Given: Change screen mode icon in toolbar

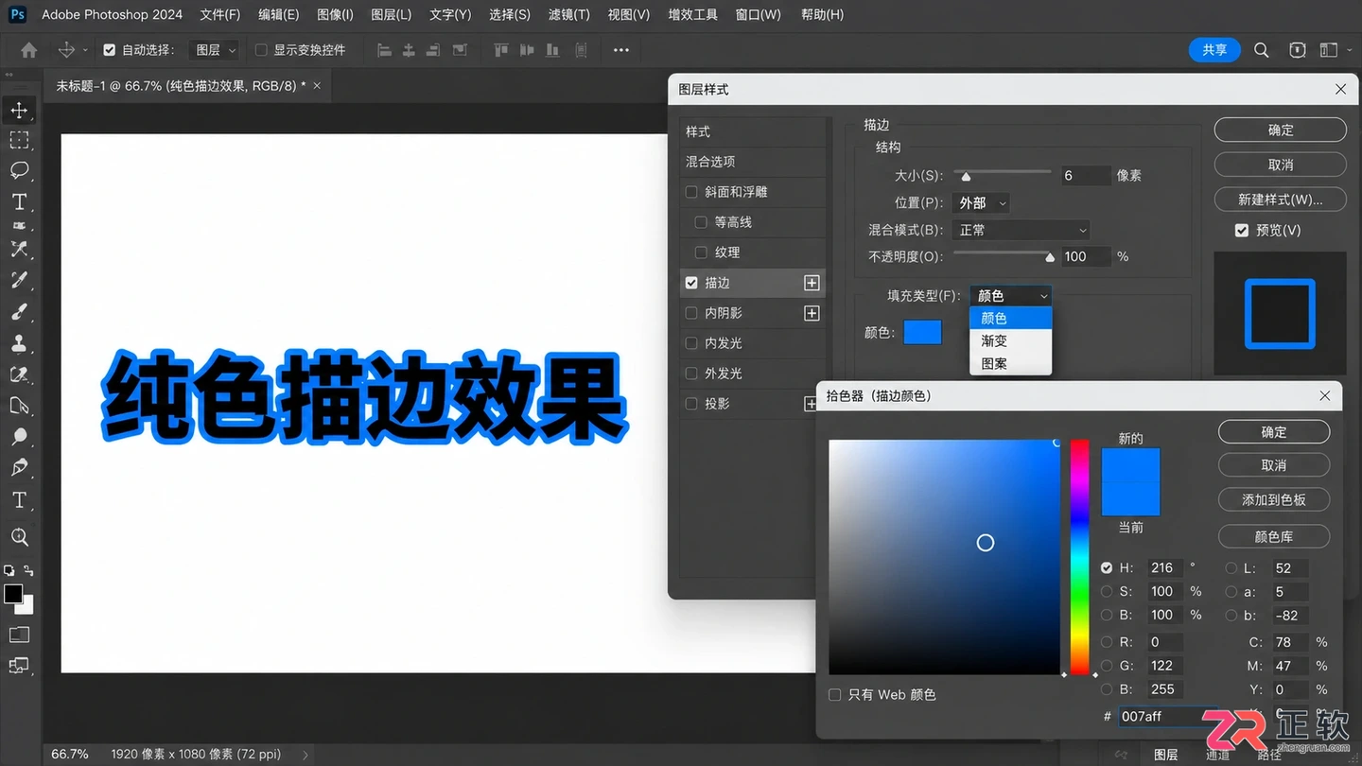Looking at the screenshot, I should (x=19, y=666).
